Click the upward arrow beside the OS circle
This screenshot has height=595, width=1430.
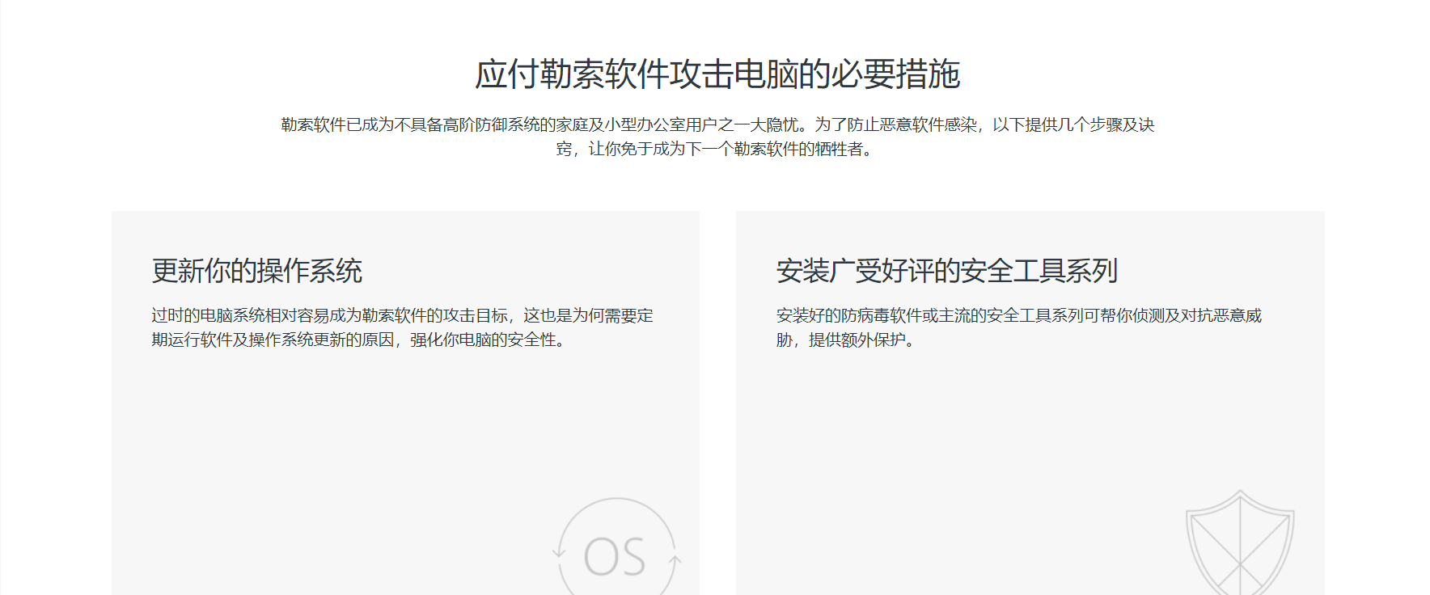[675, 559]
